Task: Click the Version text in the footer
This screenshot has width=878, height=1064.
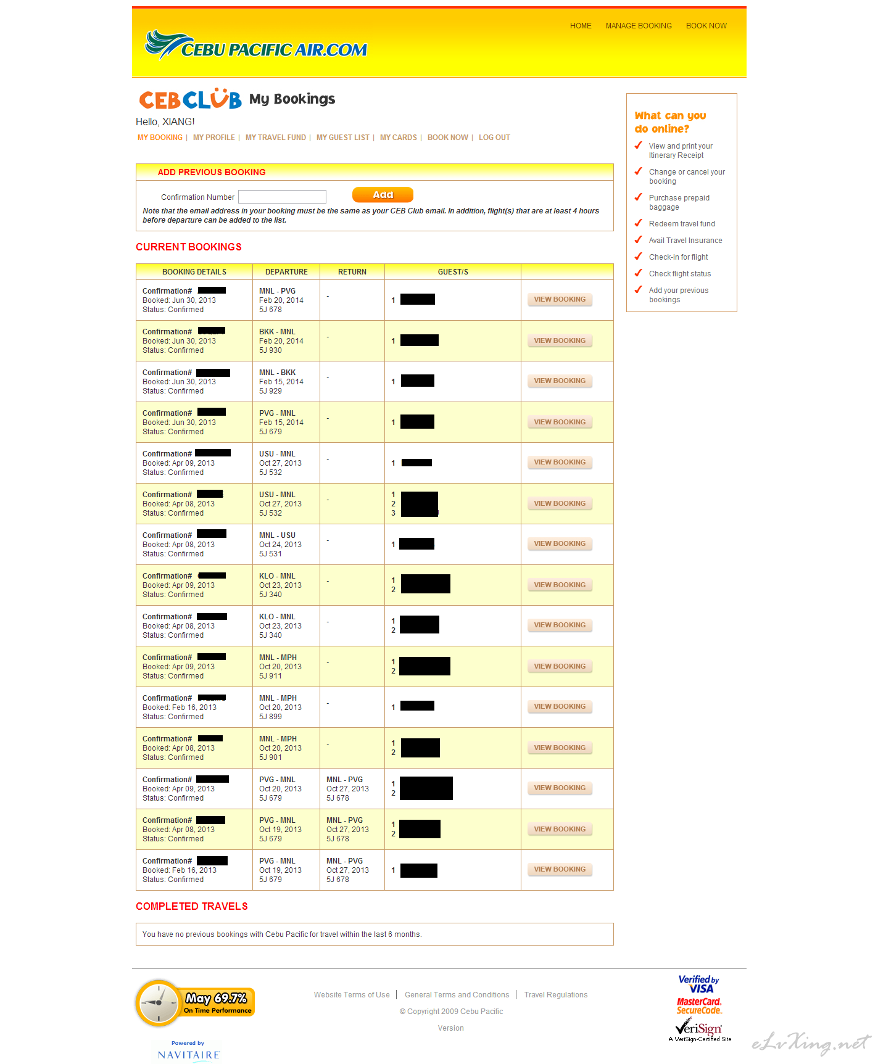Action: 451,1028
